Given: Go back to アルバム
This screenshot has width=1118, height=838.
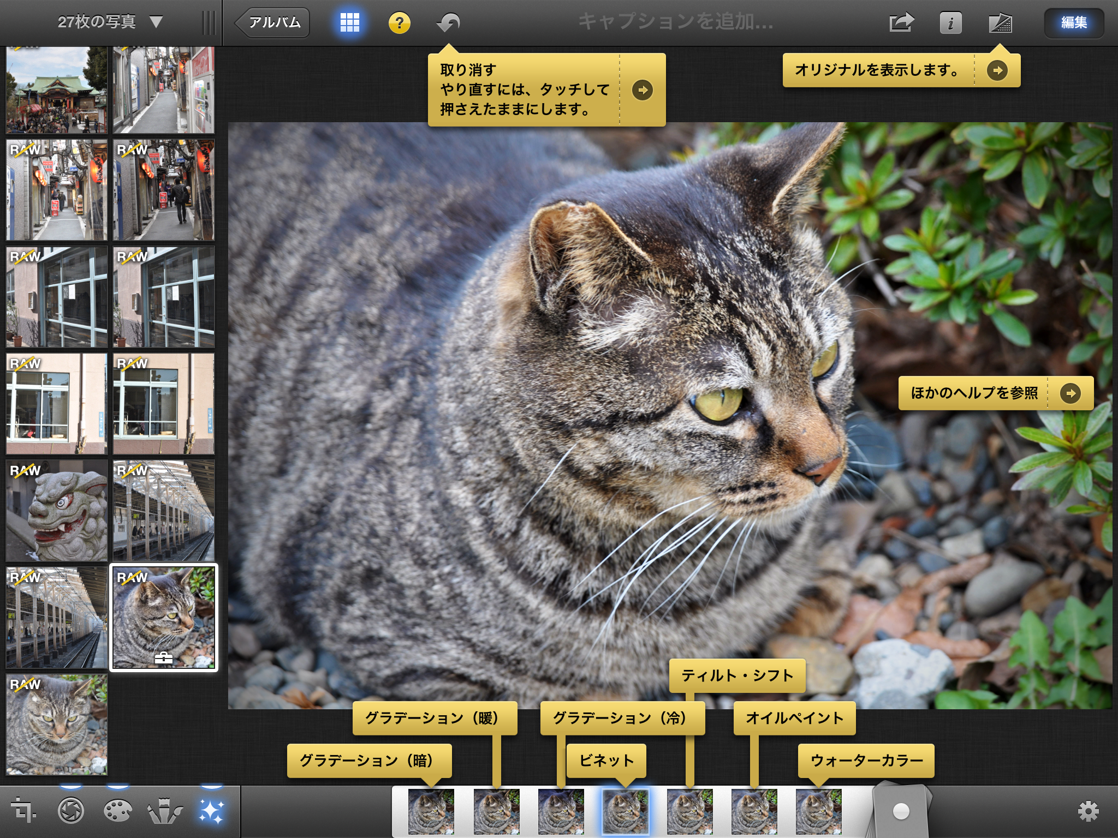Looking at the screenshot, I should (x=273, y=23).
